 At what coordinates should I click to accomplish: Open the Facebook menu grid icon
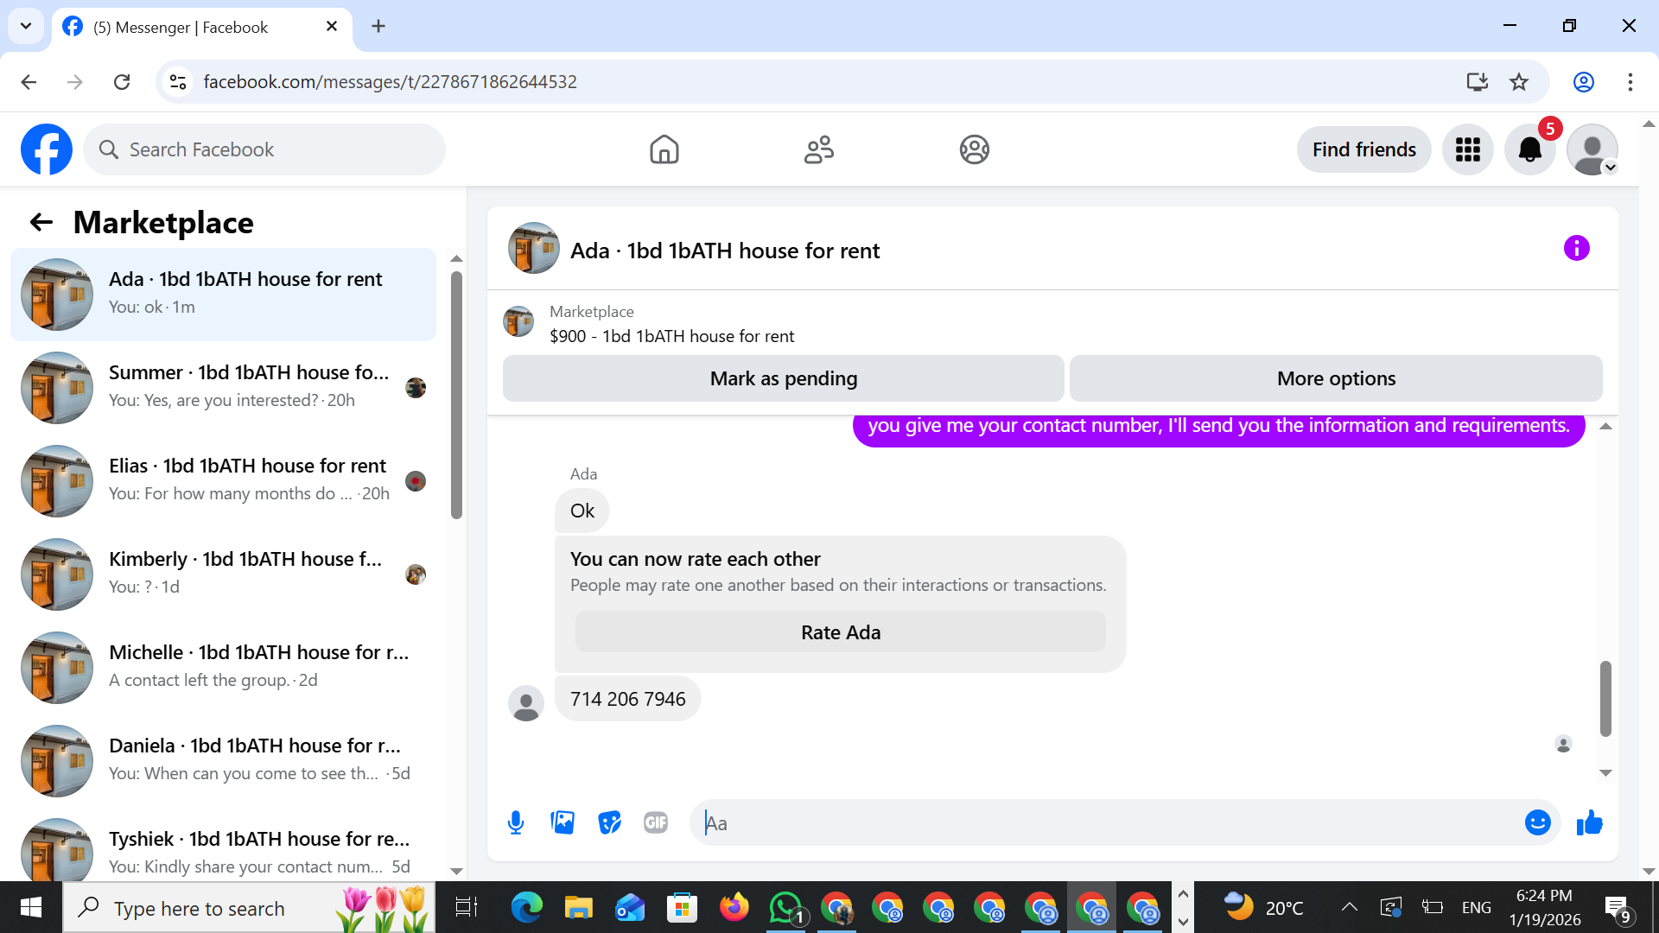[1467, 149]
